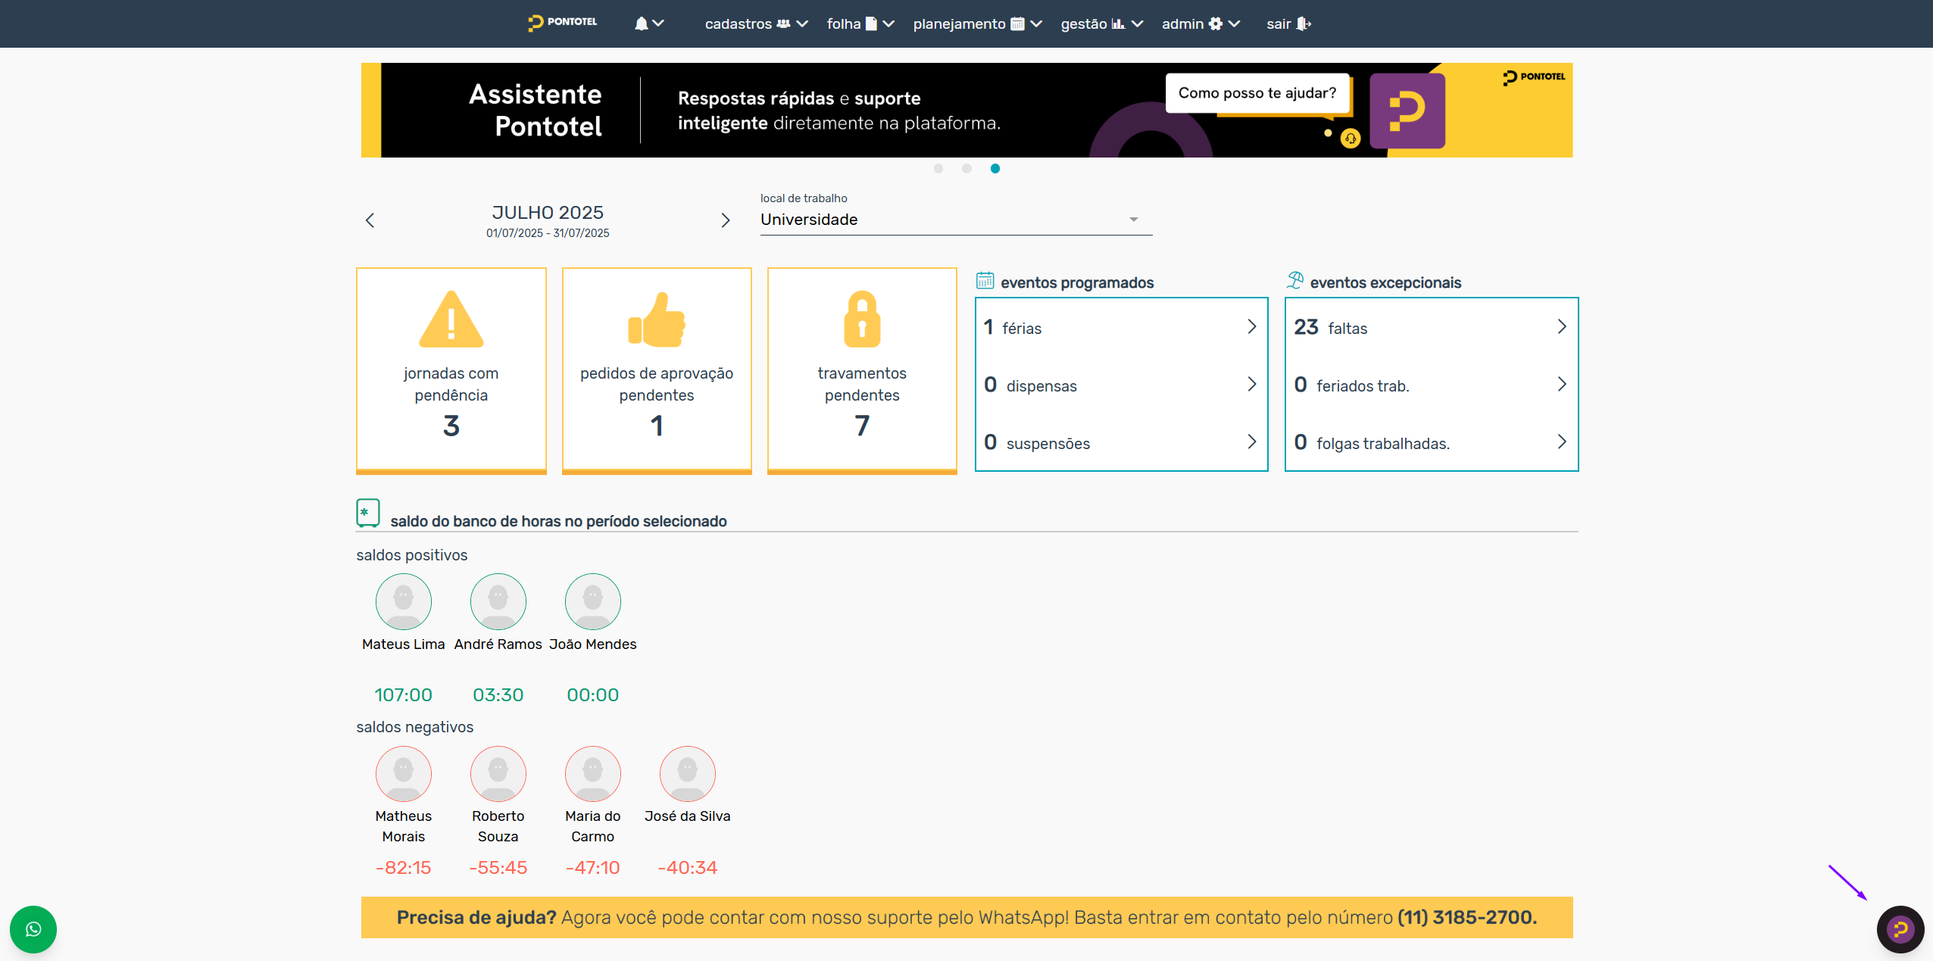
Task: Click sair to log out
Action: pyautogui.click(x=1288, y=23)
